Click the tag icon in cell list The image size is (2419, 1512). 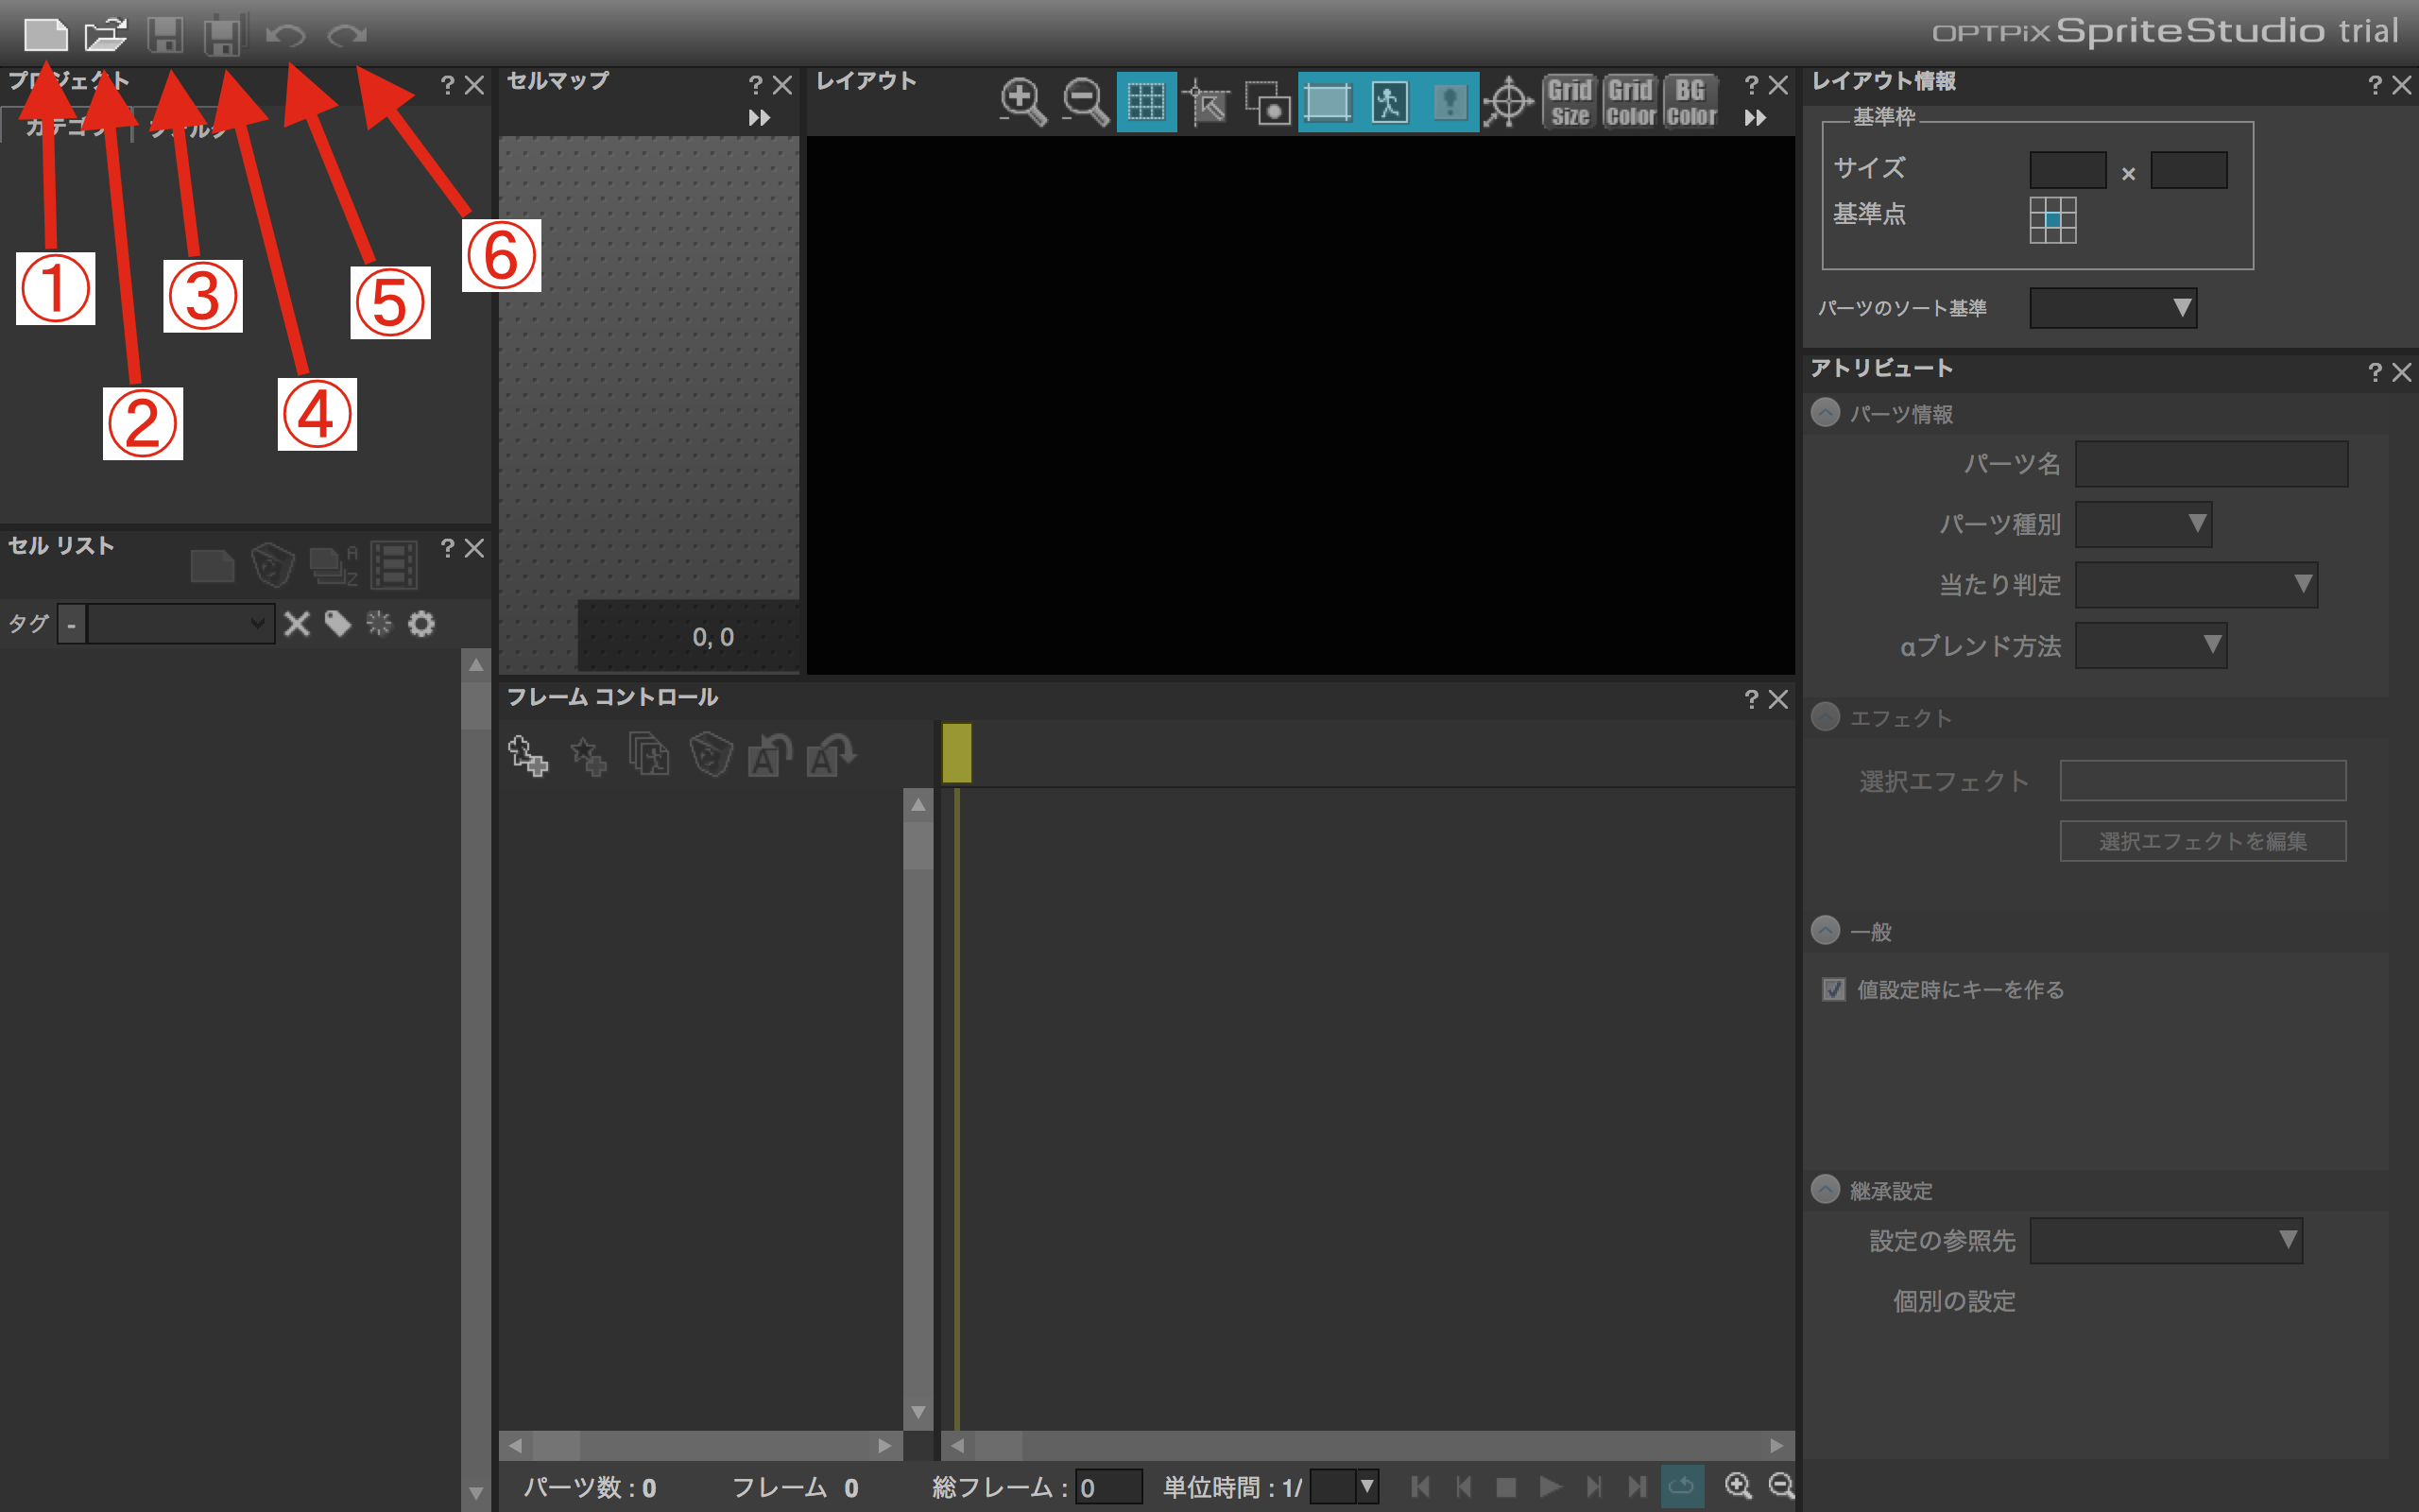(338, 624)
